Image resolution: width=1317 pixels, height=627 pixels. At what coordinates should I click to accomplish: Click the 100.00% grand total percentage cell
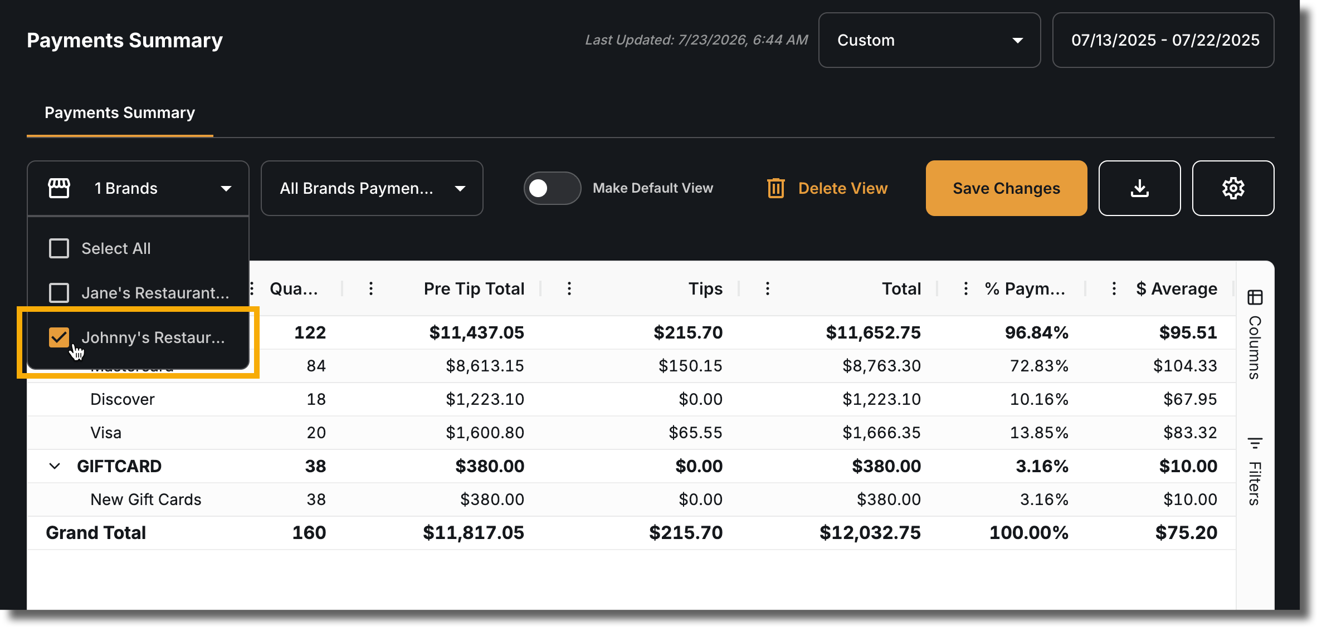click(1029, 533)
